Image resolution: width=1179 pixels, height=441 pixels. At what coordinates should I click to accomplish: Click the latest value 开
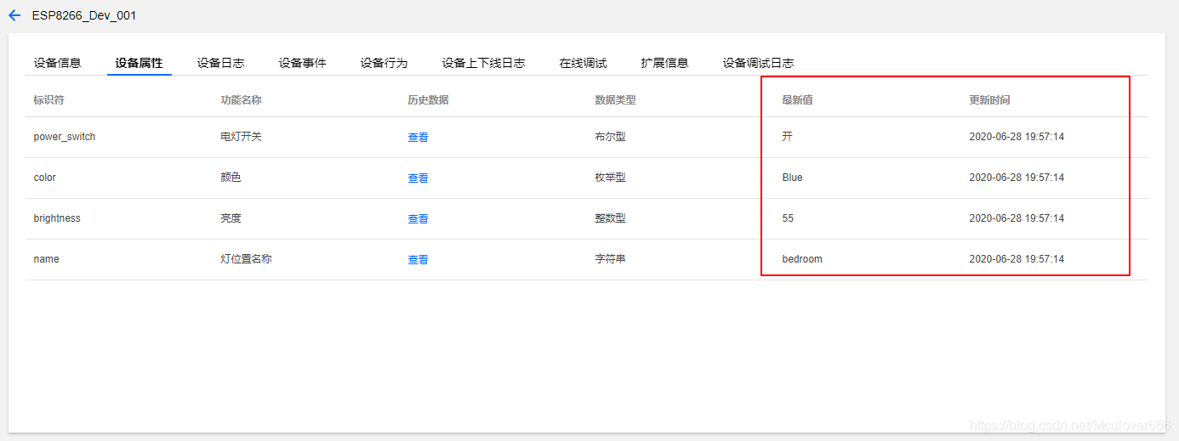pyautogui.click(x=787, y=136)
